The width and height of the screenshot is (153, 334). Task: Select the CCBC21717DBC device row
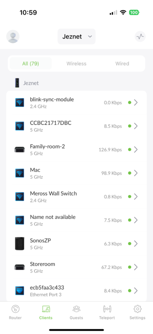tap(76, 126)
